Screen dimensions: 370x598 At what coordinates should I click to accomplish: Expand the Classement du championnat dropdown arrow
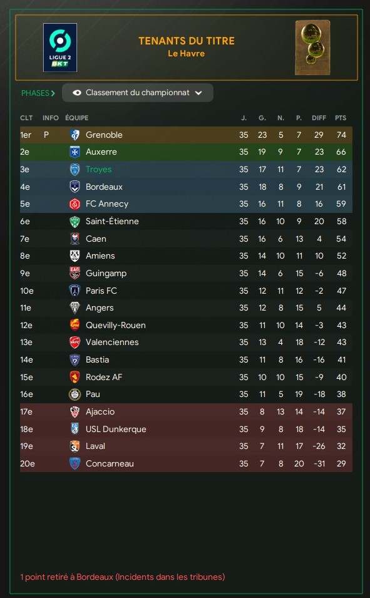pyautogui.click(x=198, y=93)
